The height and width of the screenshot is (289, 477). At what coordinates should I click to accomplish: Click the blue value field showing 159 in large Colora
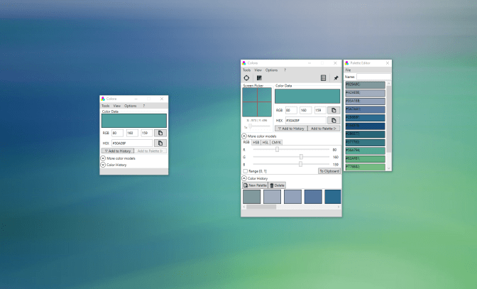320,110
